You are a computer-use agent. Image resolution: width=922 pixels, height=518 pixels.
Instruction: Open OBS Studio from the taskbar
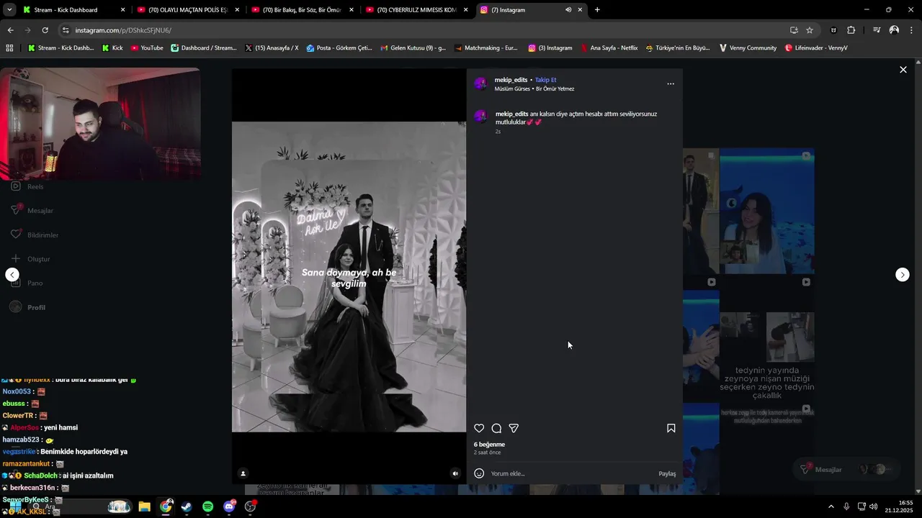(x=250, y=506)
